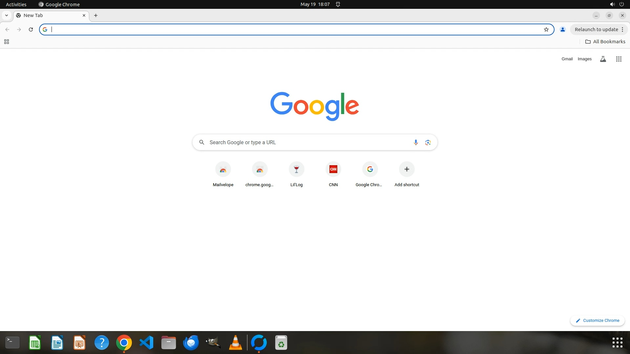Click the Relaunch to update button
The width and height of the screenshot is (630, 354).
(x=596, y=29)
